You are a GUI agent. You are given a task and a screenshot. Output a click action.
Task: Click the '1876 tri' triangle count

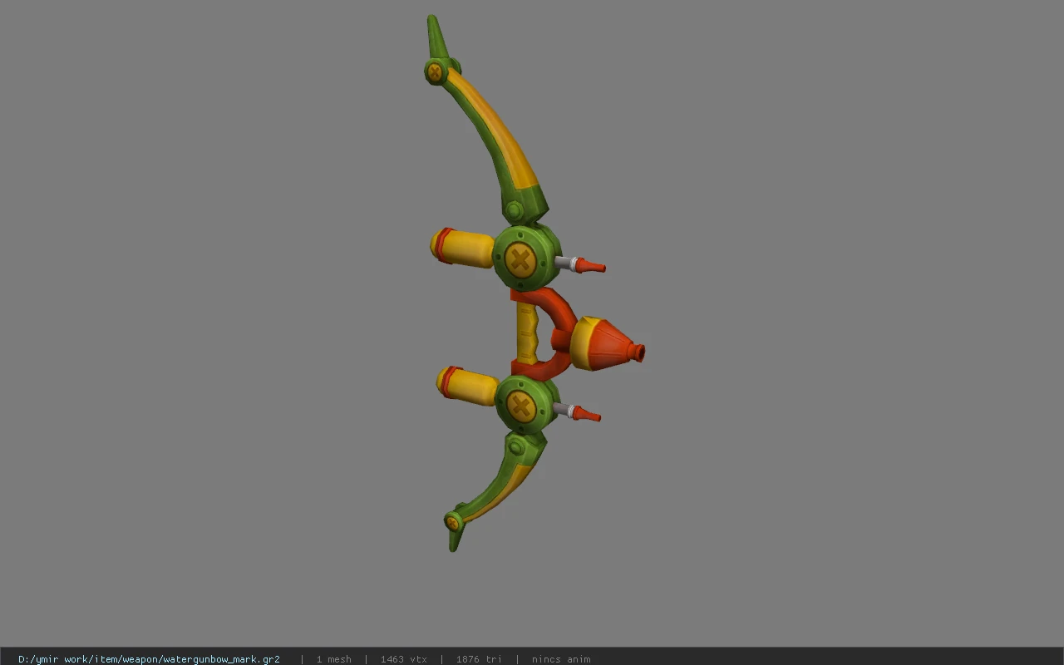[x=479, y=659]
